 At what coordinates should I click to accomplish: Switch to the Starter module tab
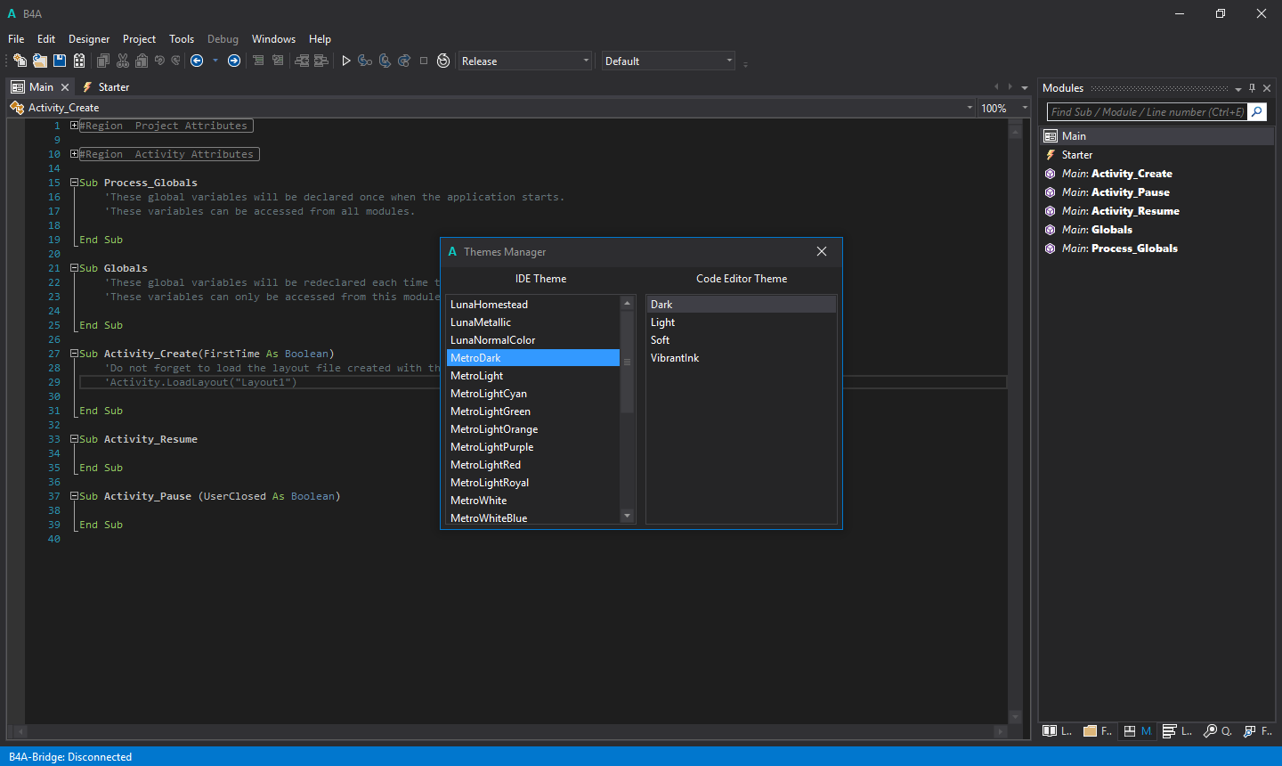coord(105,87)
